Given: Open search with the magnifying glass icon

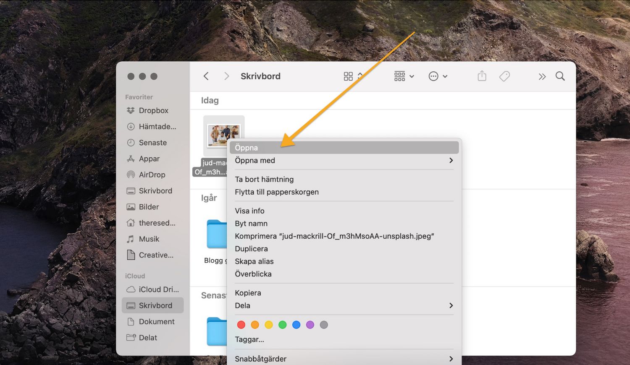Looking at the screenshot, I should 560,76.
